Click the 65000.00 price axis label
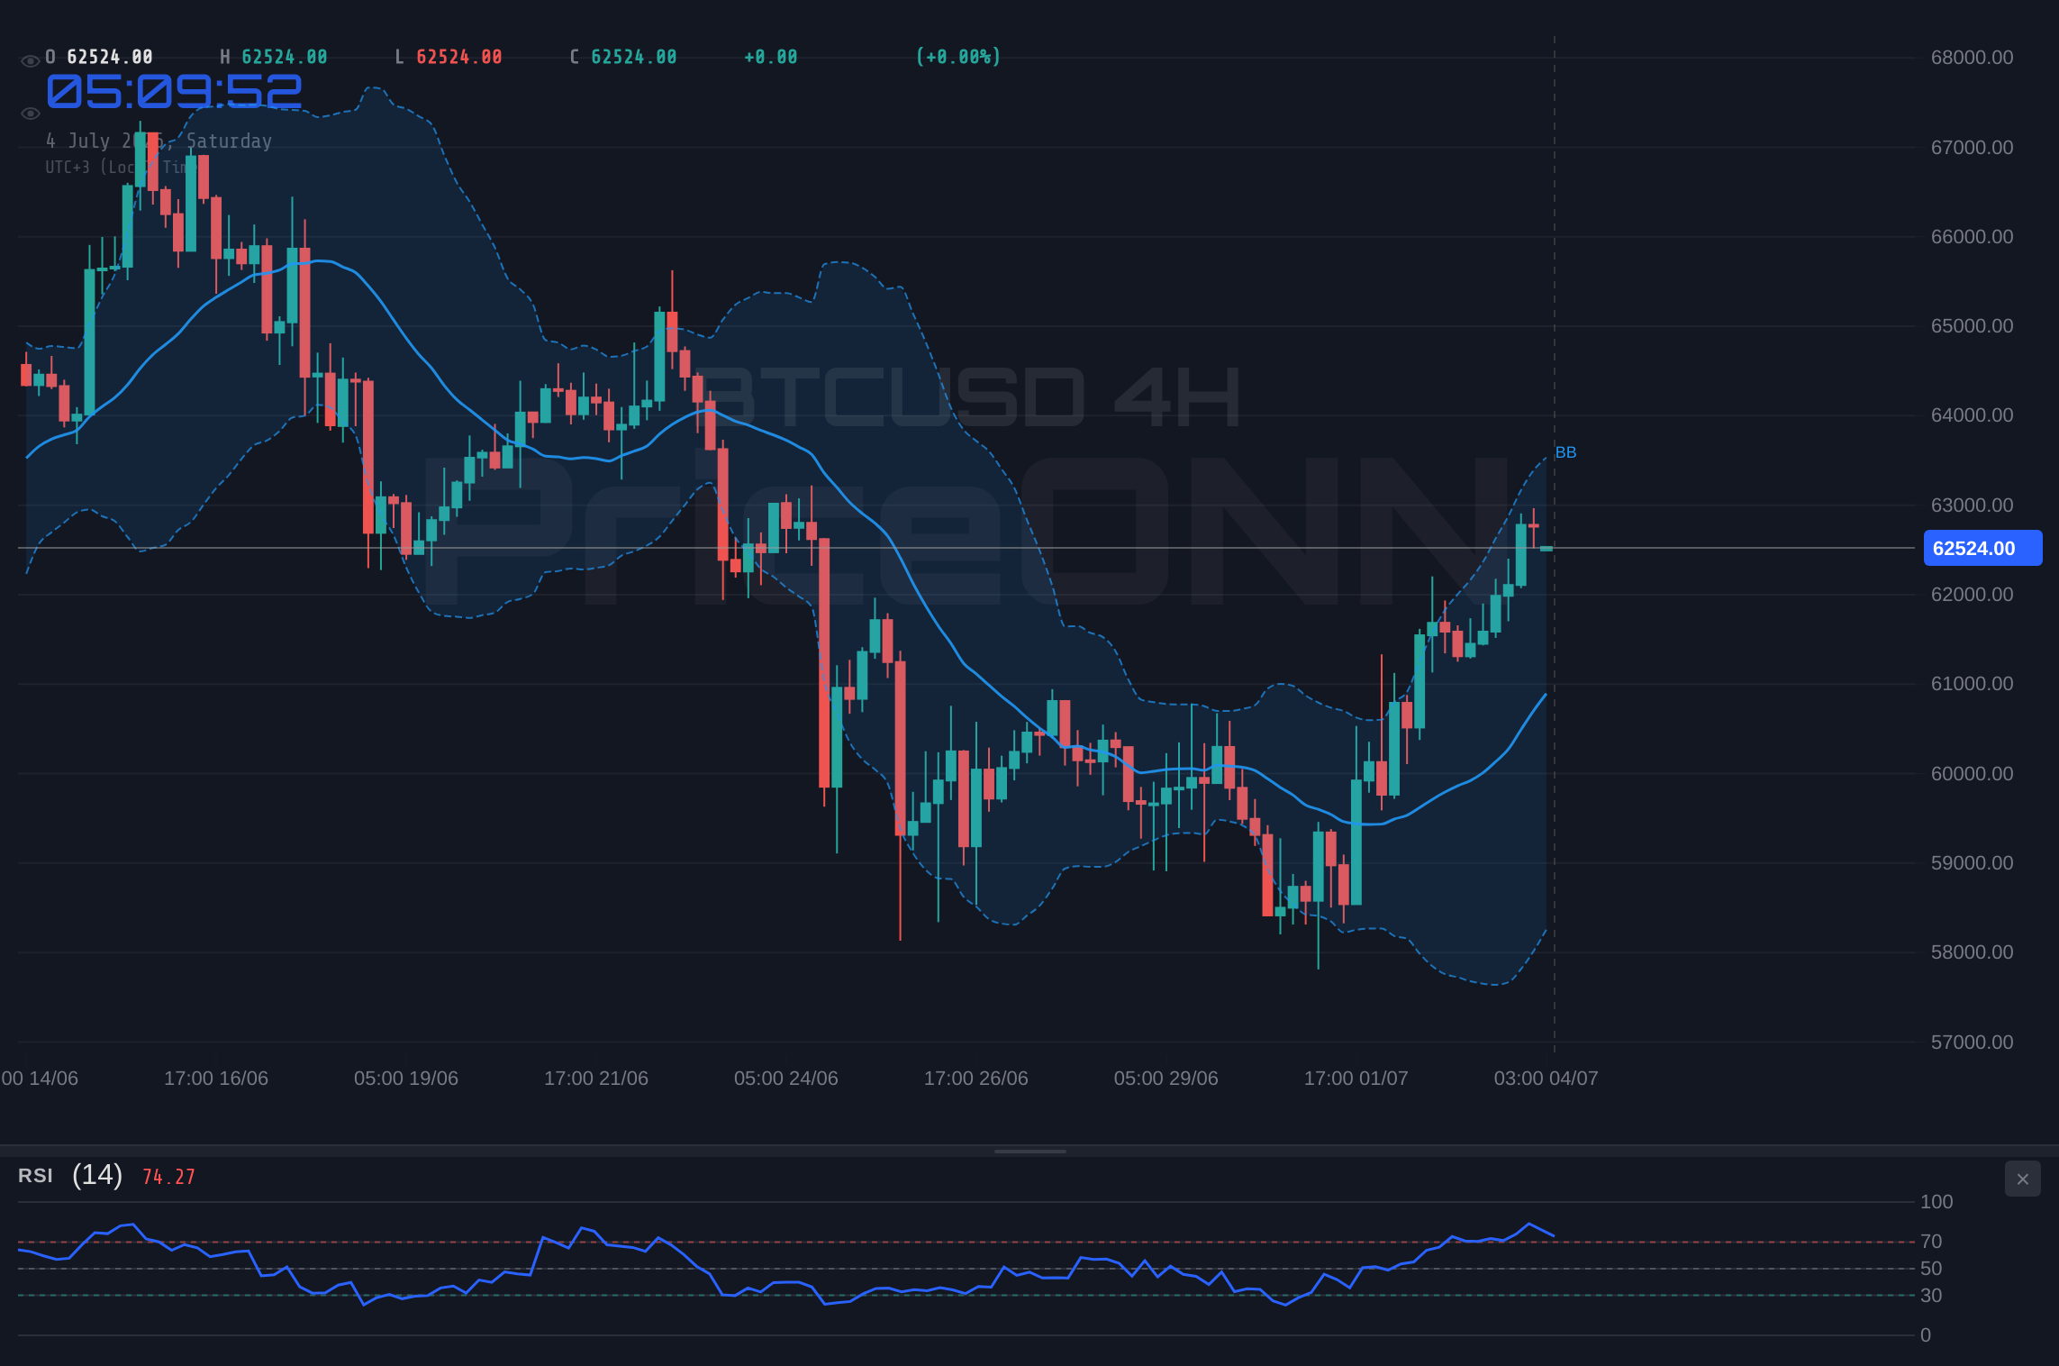Image resolution: width=2059 pixels, height=1366 pixels. point(1972,326)
